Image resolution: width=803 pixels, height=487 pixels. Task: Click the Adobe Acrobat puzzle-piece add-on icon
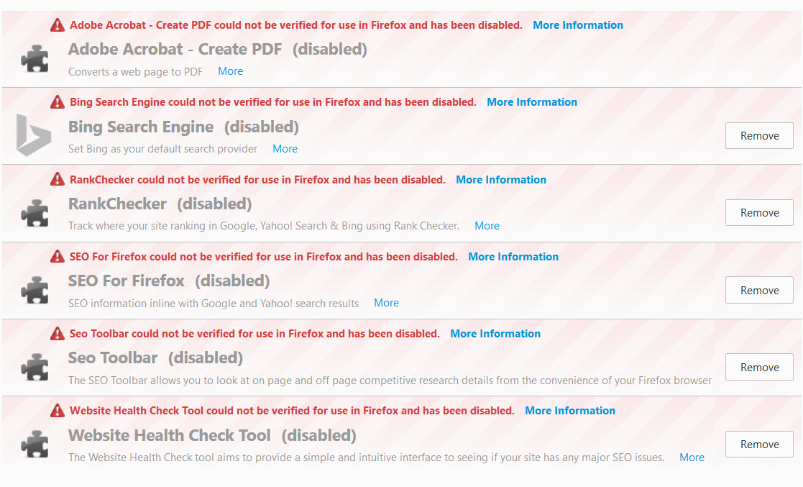point(35,58)
